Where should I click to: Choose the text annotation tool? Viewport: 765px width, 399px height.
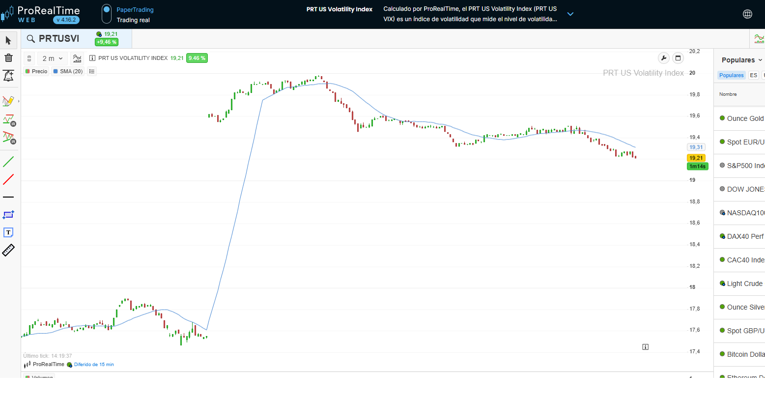[x=8, y=232]
